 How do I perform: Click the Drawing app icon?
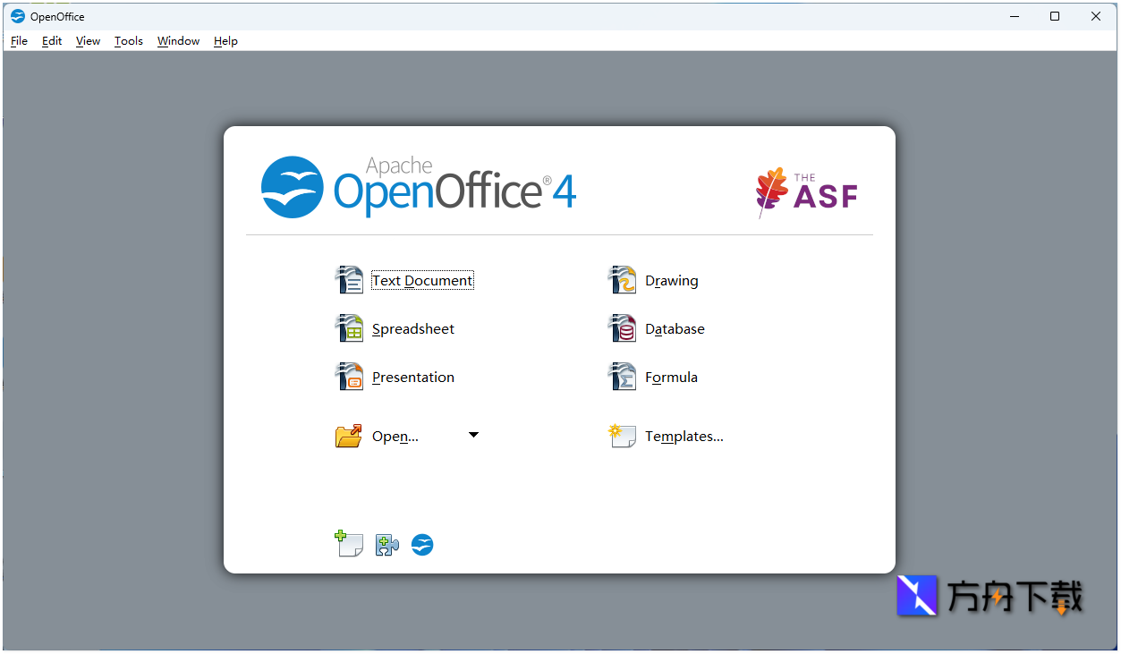[x=622, y=280]
